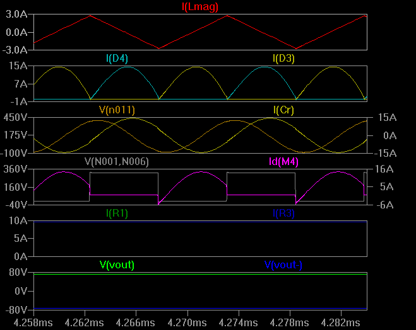The width and height of the screenshot is (416, 330).
Task: Click the -100V axis label
Action: point(14,153)
